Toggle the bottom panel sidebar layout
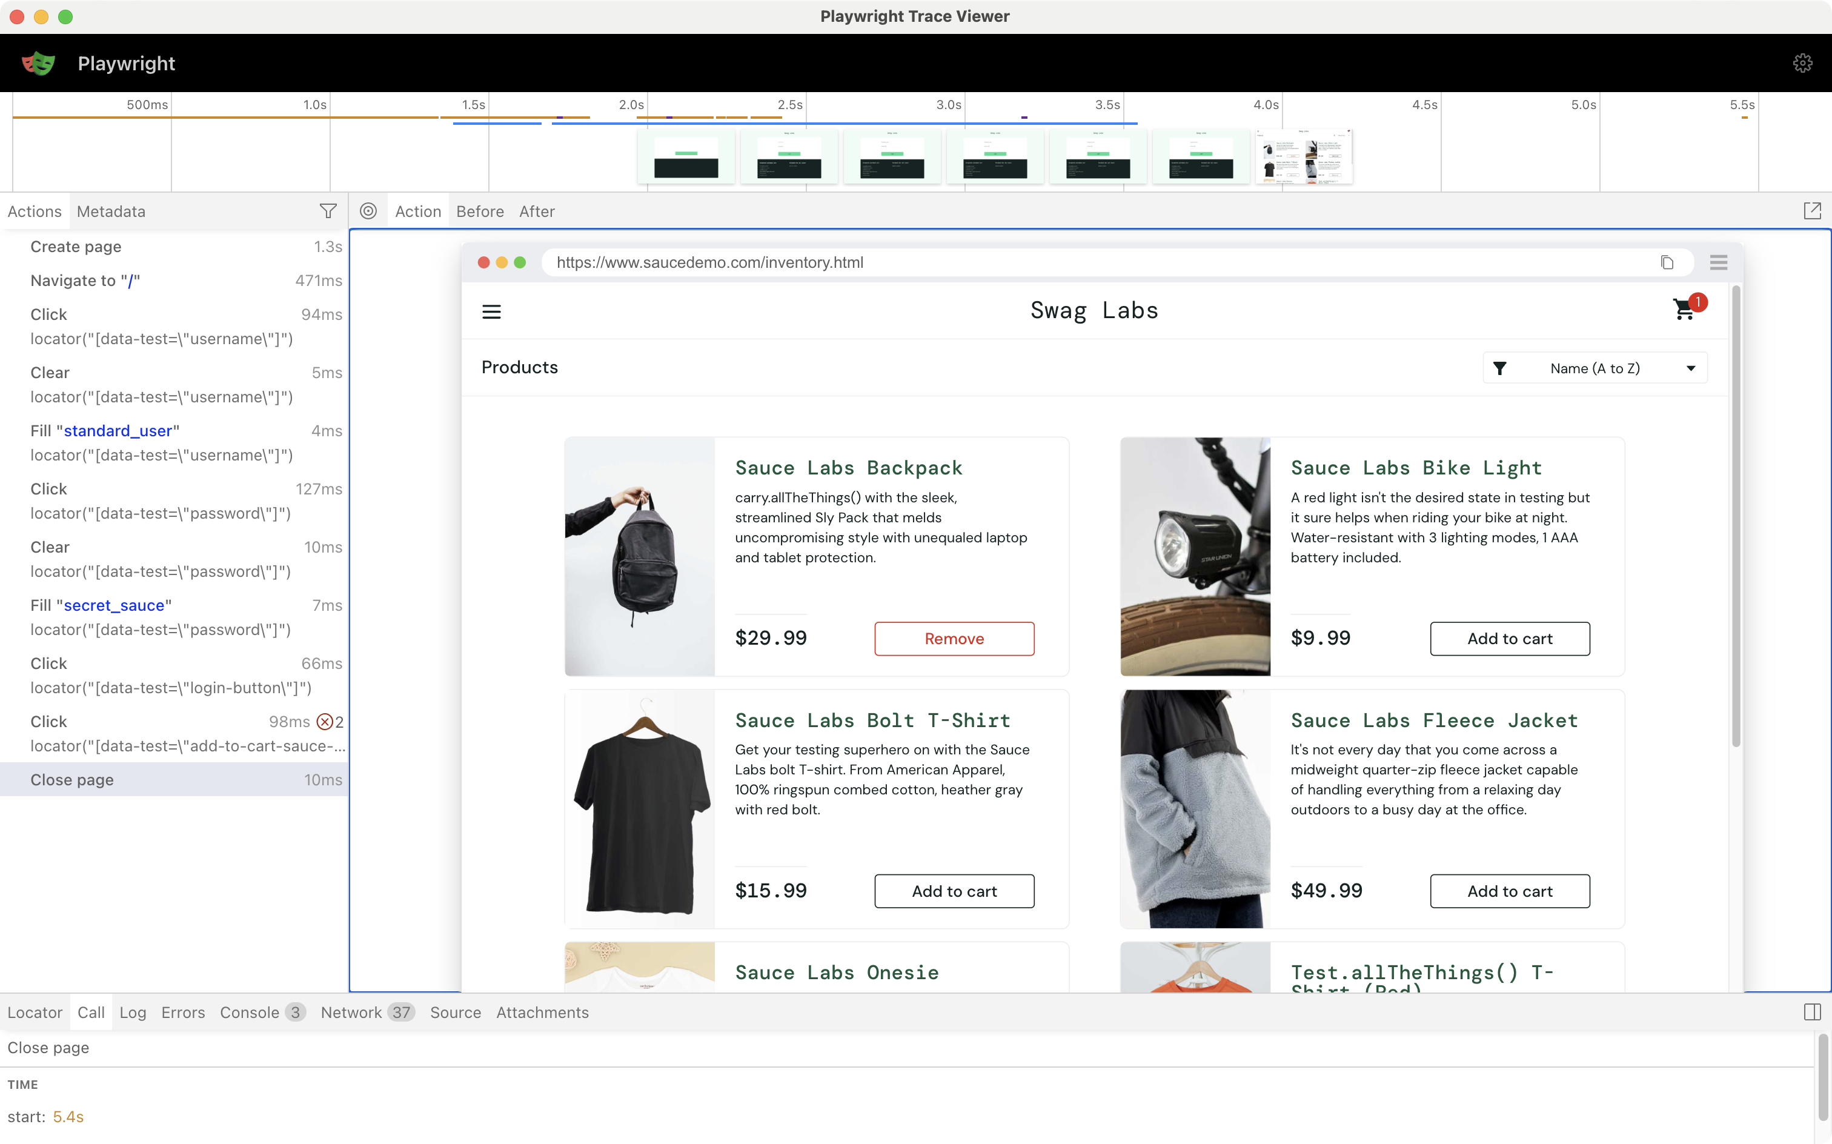 pyautogui.click(x=1813, y=1013)
